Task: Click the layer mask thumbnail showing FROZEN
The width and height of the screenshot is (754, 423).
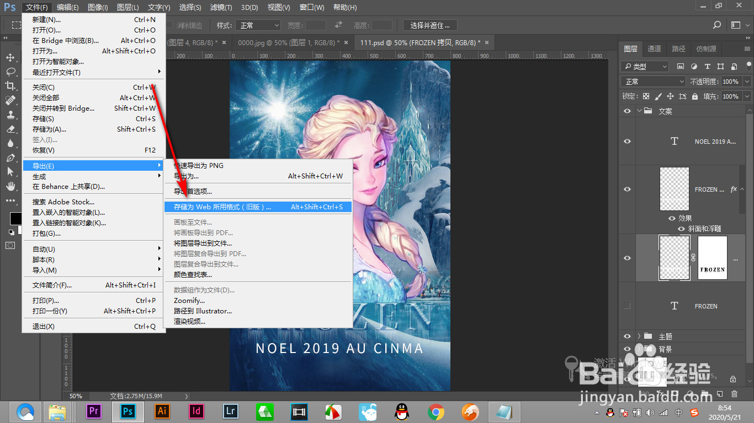Action: [x=712, y=258]
